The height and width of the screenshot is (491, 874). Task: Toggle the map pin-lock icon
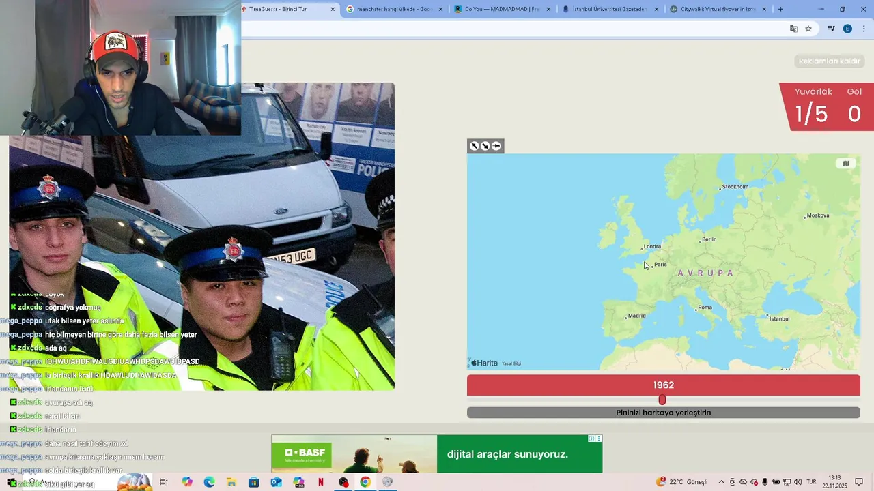(496, 146)
